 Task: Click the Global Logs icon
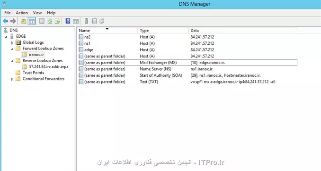(18, 42)
